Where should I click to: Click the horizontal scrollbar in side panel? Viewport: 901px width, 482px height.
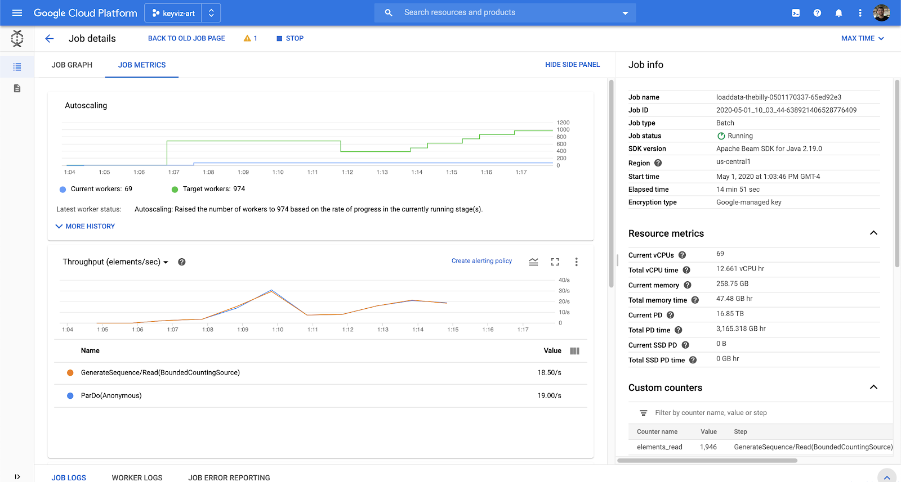707,461
